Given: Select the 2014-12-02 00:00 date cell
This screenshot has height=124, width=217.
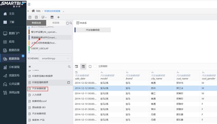Looking at the screenshot, I should coord(86,83).
